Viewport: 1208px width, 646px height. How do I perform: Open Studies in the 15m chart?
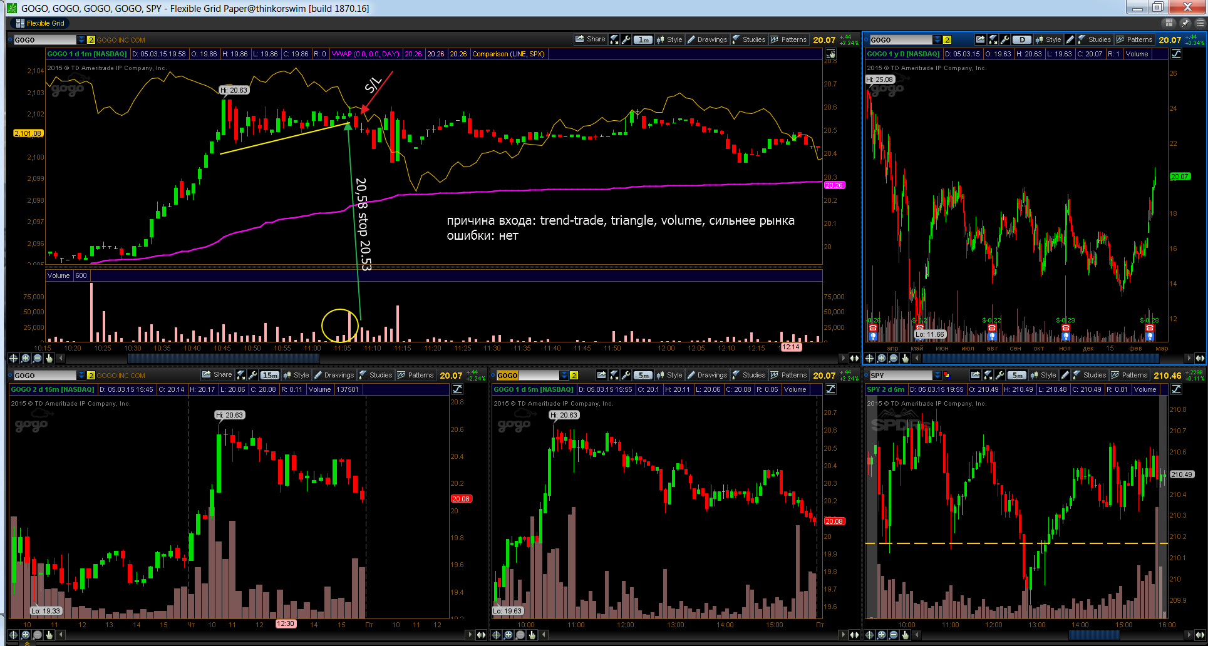coord(375,375)
